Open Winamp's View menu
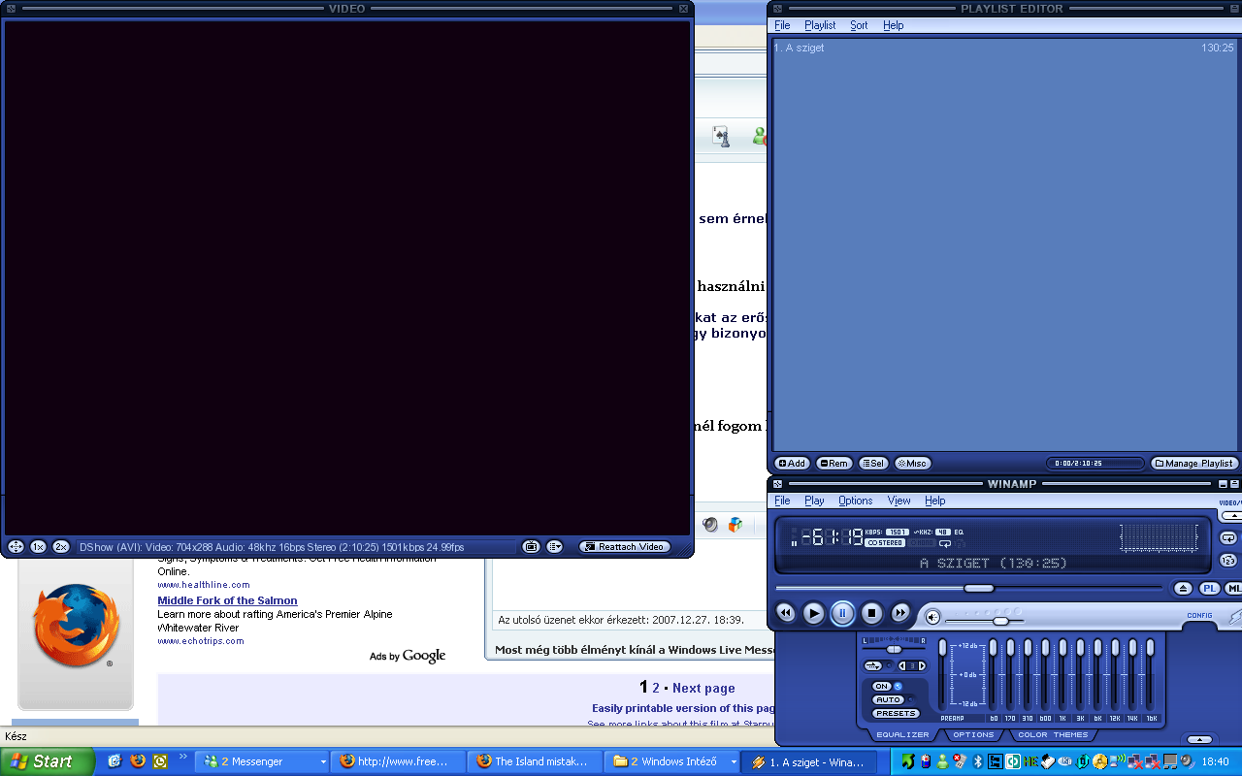 899,501
